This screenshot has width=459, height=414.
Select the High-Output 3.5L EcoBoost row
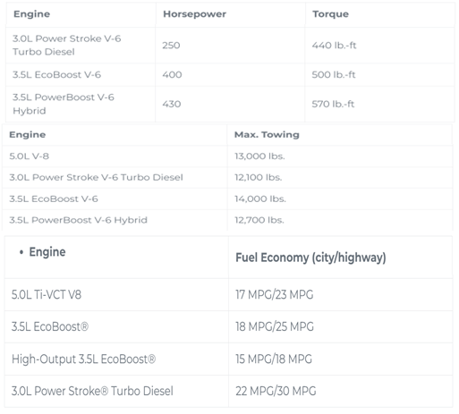coord(228,359)
